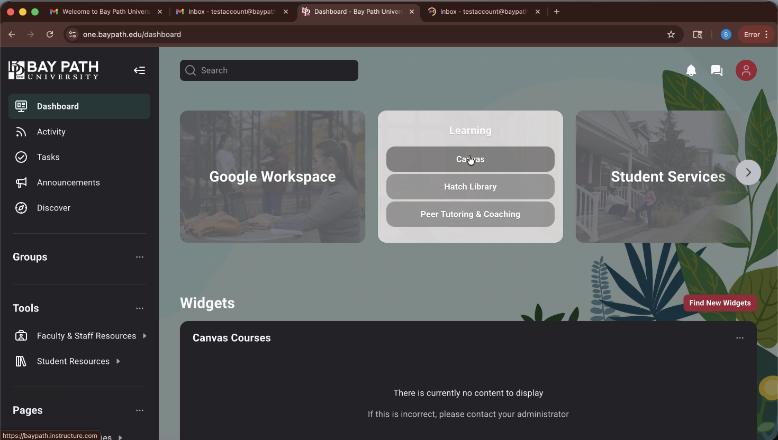The image size is (778, 440).
Task: Expand Faculty & Staff Resources
Action: 143,336
